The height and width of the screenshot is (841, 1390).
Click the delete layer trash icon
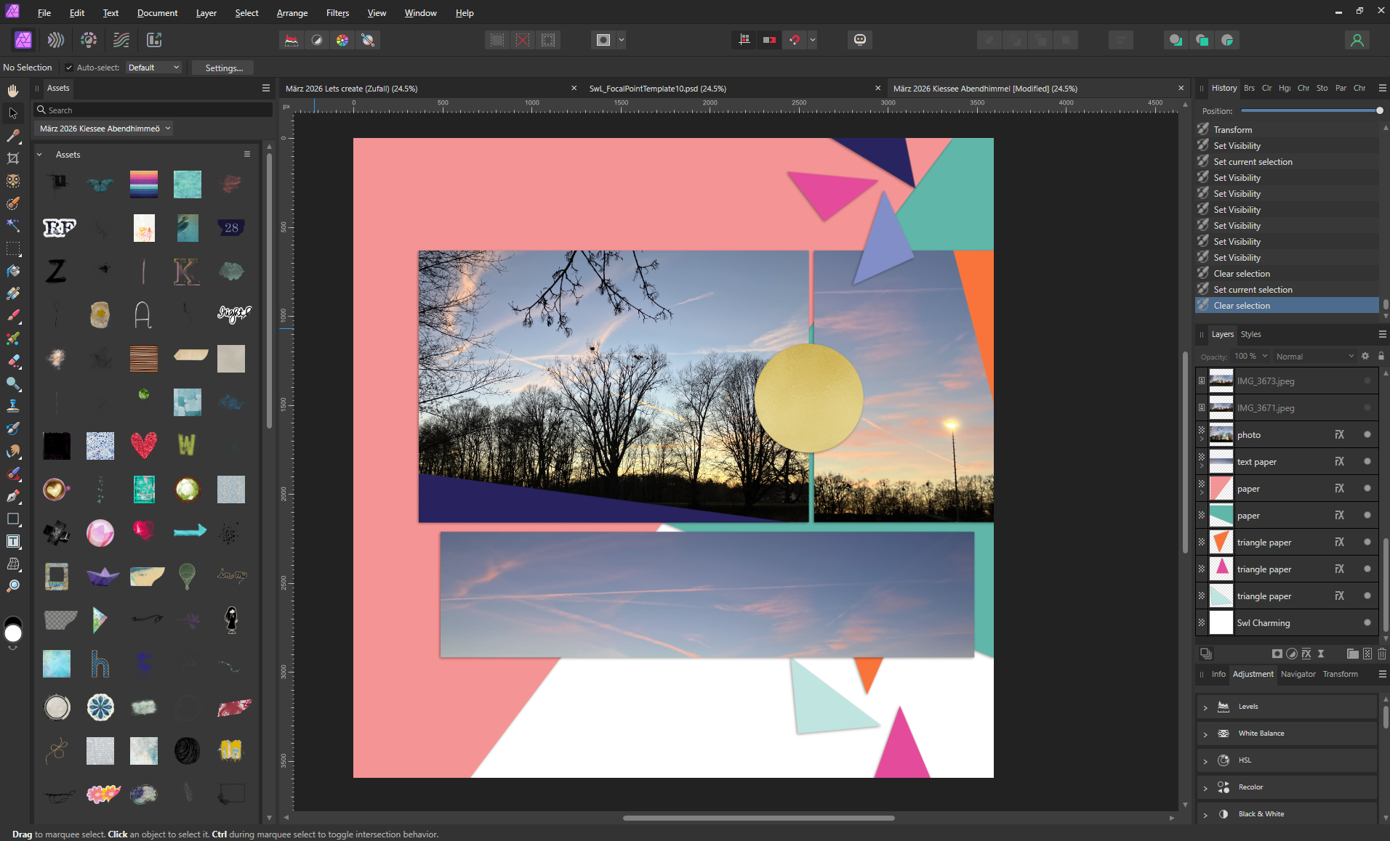click(x=1381, y=654)
